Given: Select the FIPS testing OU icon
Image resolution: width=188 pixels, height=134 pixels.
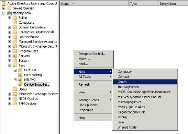Looking at the screenshot, I should 20,75.
